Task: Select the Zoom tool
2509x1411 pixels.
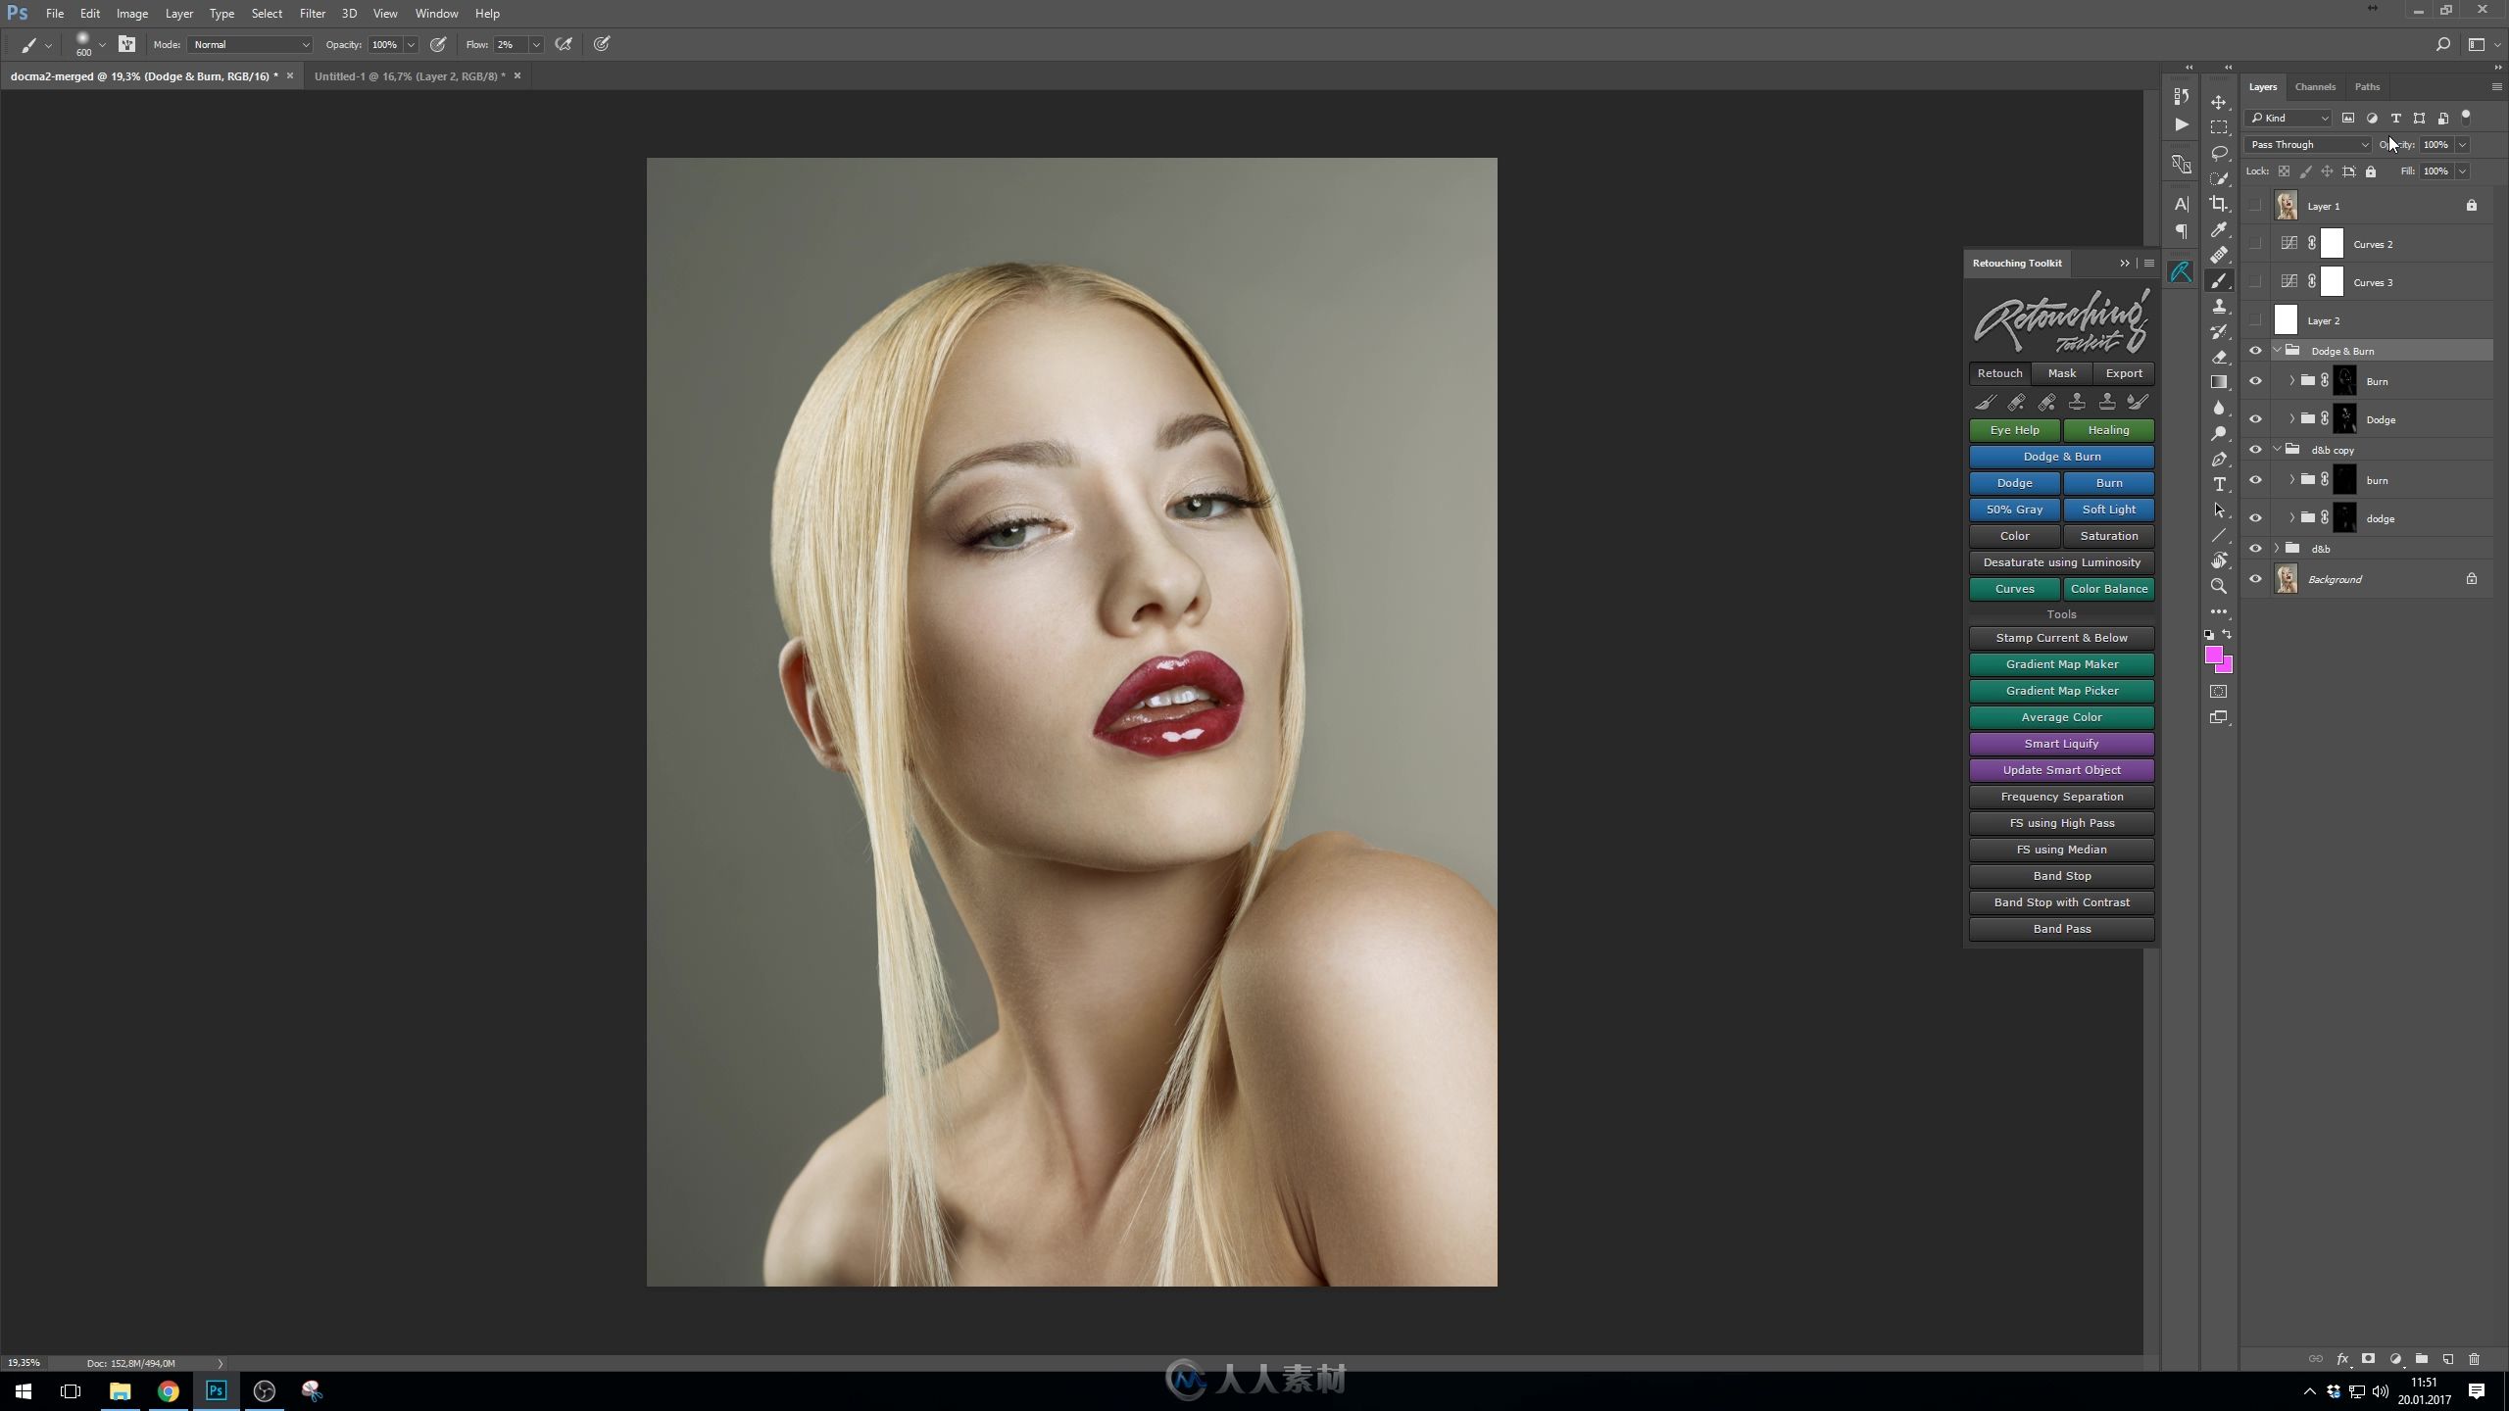Action: [2219, 586]
